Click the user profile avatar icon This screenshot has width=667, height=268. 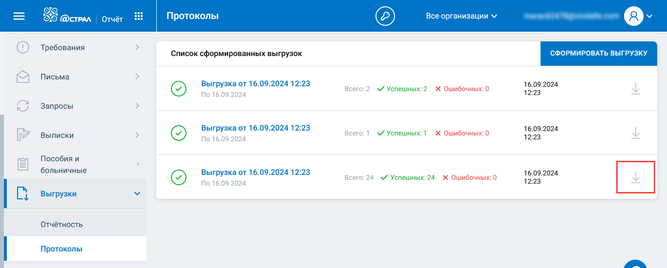coord(633,16)
